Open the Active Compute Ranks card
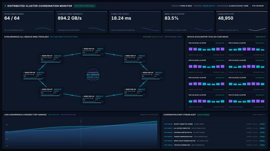 tap(28, 22)
